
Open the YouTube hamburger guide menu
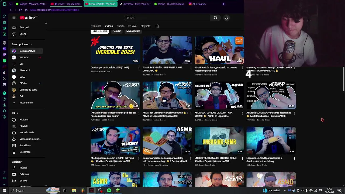14,18
